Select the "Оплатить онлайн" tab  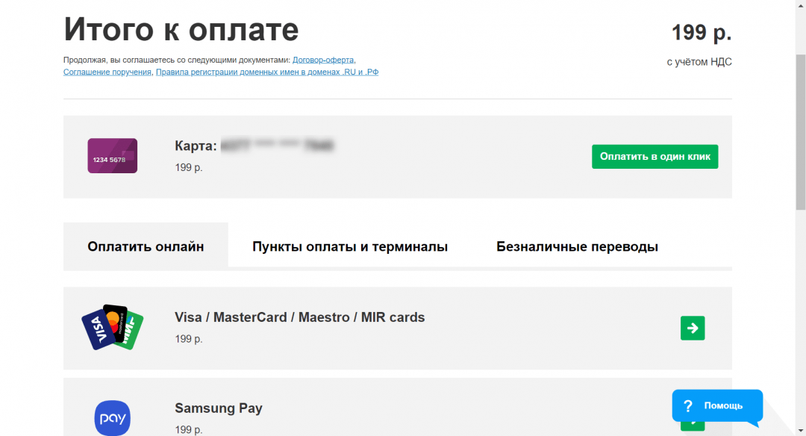click(146, 246)
